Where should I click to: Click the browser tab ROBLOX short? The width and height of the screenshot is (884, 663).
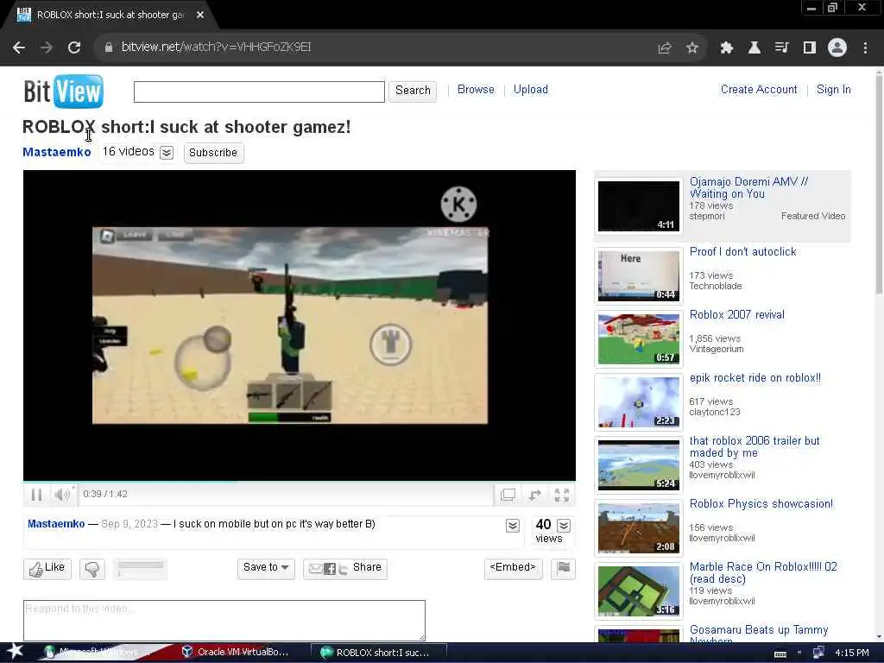coord(110,16)
